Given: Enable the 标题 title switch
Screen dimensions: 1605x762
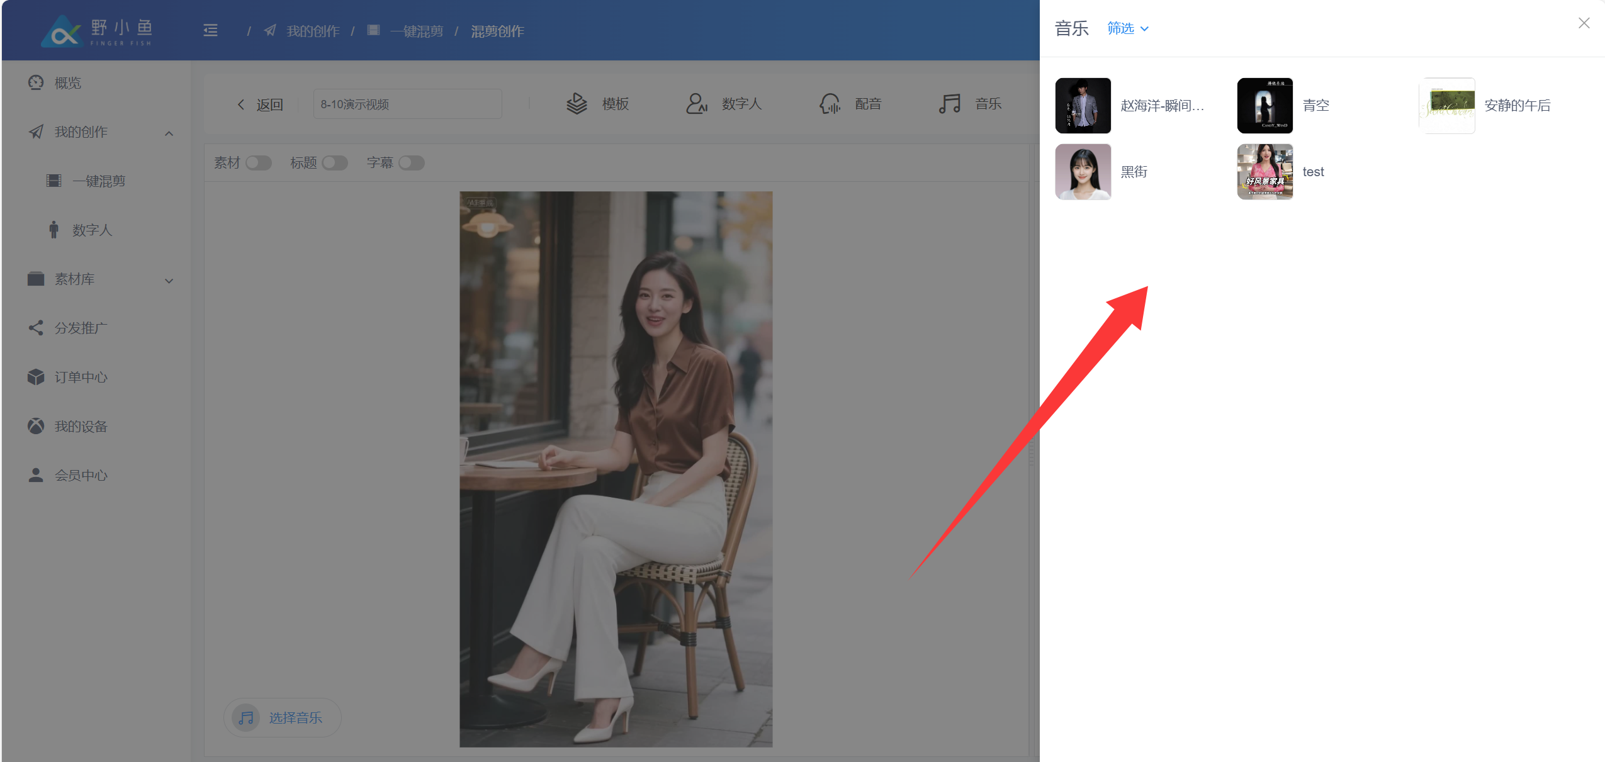Looking at the screenshot, I should 335,163.
